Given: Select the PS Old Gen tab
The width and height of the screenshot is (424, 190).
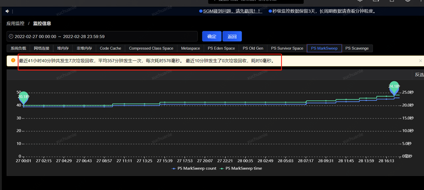Looking at the screenshot, I should click(253, 48).
